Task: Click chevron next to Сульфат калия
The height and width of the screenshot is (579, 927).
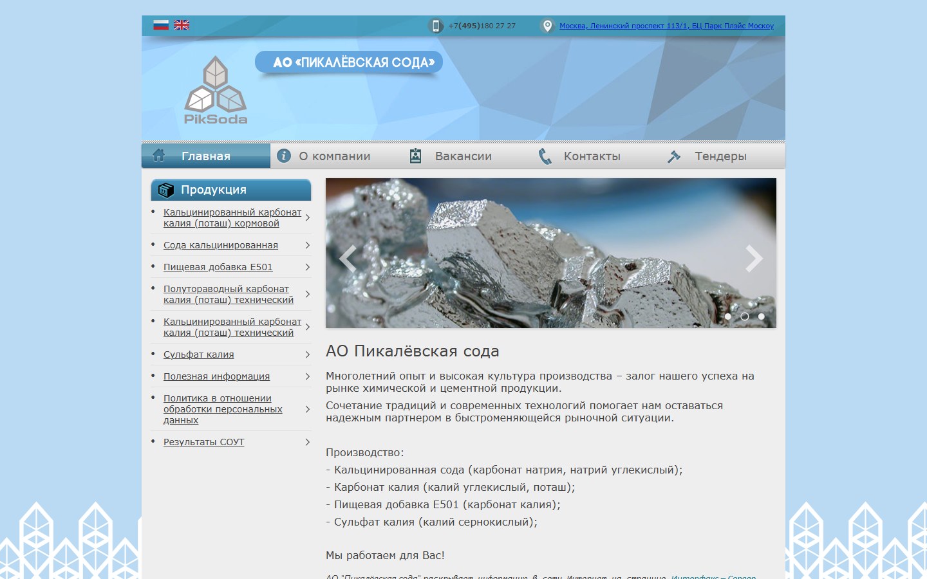Action: (308, 354)
